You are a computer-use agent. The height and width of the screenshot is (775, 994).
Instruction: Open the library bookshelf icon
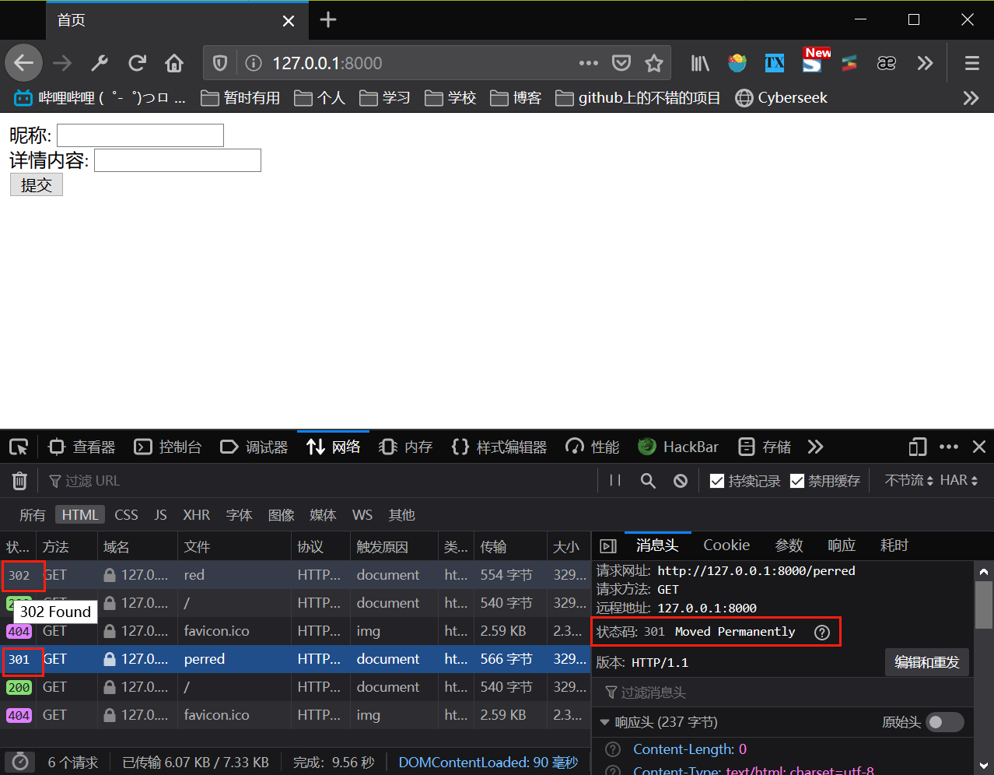coord(700,63)
